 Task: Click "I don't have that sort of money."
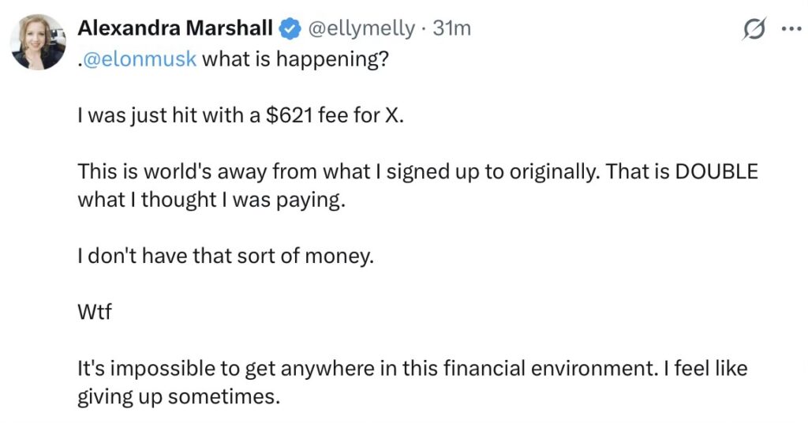click(225, 256)
